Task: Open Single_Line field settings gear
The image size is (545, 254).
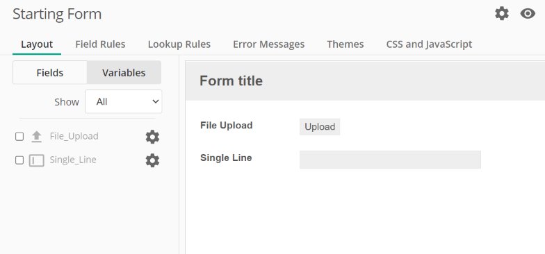Action: click(152, 161)
